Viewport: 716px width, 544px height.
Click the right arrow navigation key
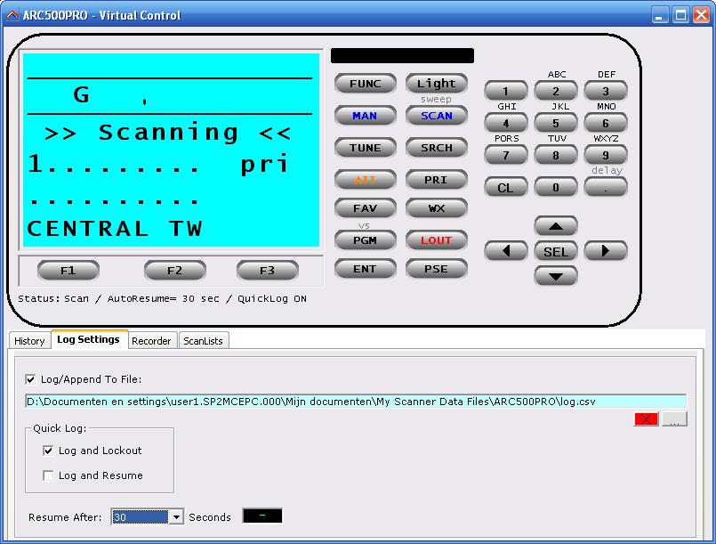(x=606, y=250)
